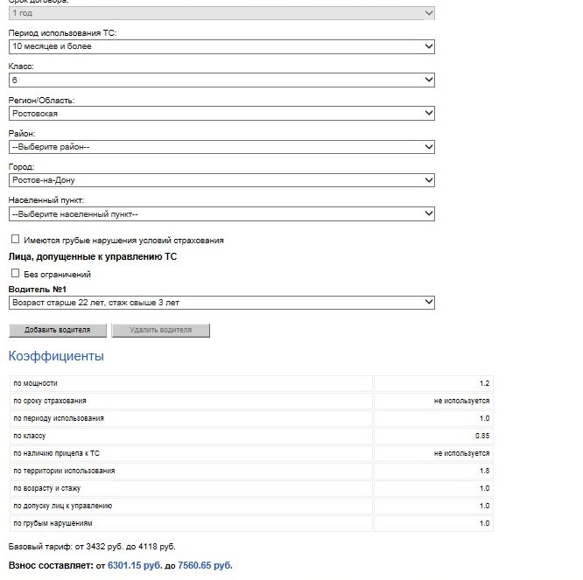Click the по классу value 0.85
583x580 pixels.
482,436
